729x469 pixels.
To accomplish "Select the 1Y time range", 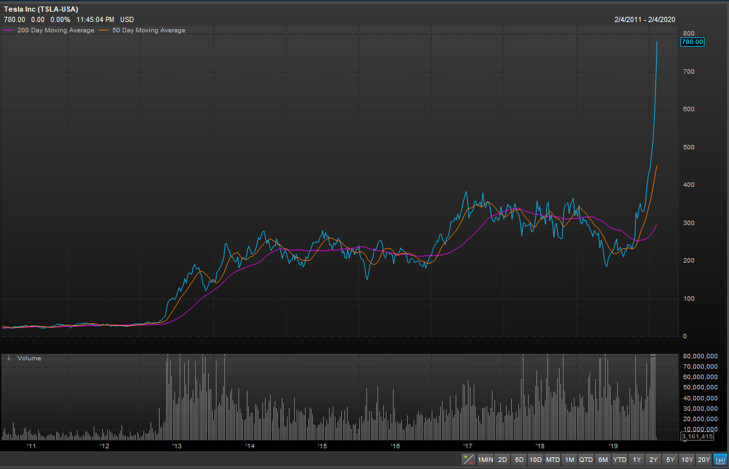I will click(x=637, y=460).
